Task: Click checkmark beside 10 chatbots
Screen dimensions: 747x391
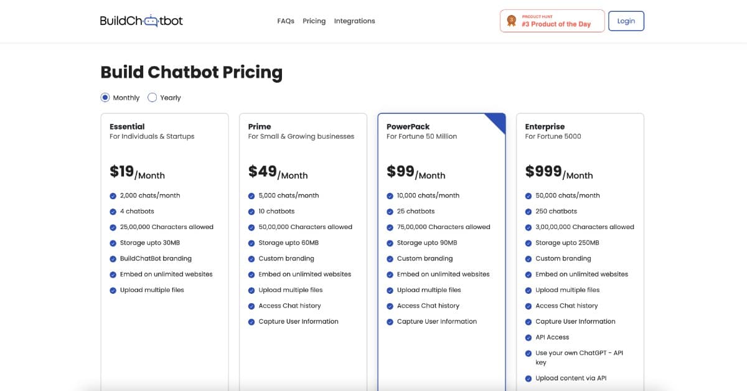Action: (x=251, y=212)
